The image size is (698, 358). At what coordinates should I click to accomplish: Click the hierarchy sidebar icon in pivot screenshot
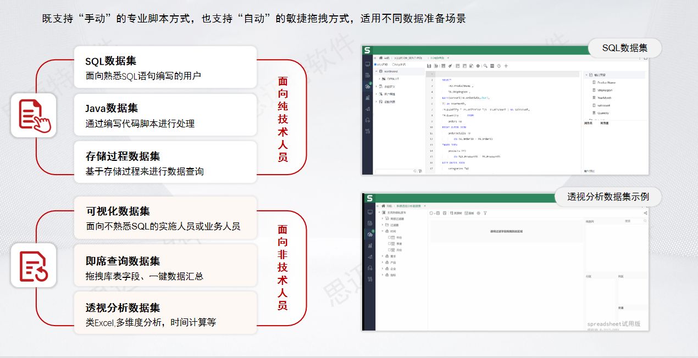[370, 279]
